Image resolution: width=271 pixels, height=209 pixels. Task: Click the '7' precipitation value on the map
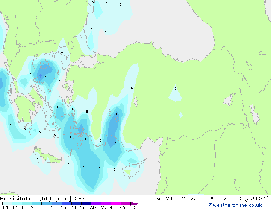tap(116, 114)
